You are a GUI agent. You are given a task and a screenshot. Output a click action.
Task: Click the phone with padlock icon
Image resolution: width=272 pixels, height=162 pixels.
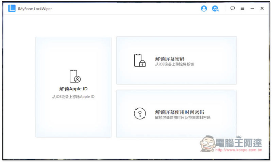140,60
